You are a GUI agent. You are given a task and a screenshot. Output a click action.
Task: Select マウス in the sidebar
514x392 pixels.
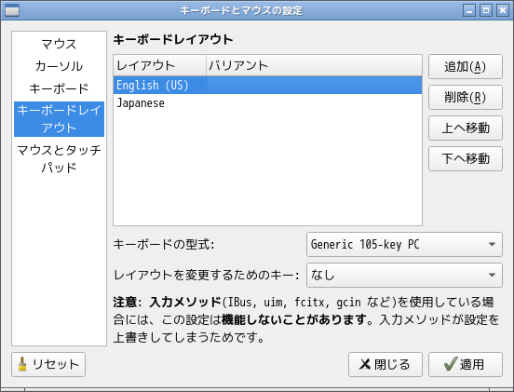[59, 45]
